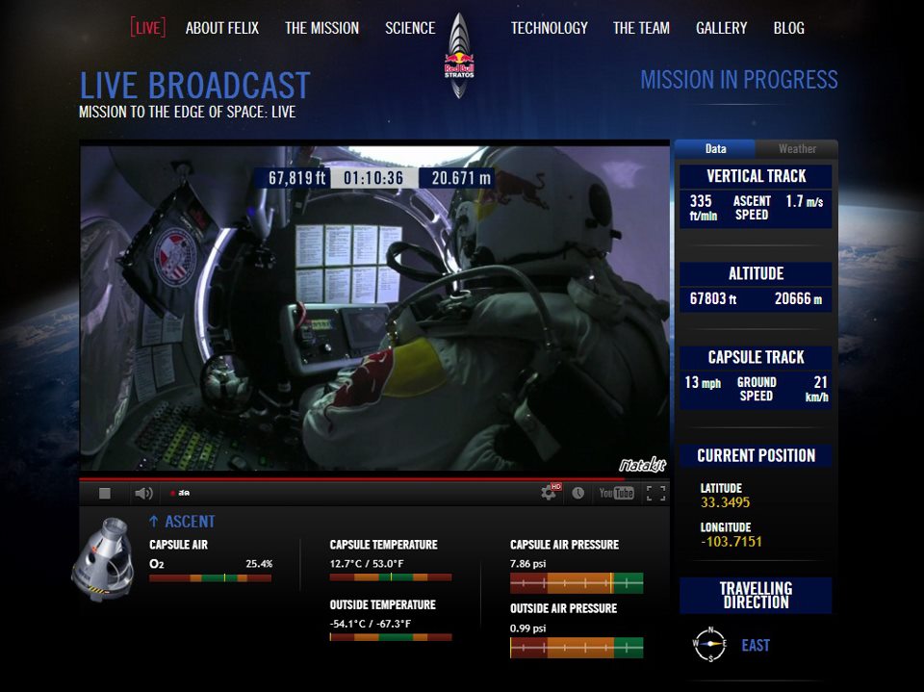Screen dimensions: 924x692
Task: Stop the video with the stop button
Action: click(x=105, y=493)
